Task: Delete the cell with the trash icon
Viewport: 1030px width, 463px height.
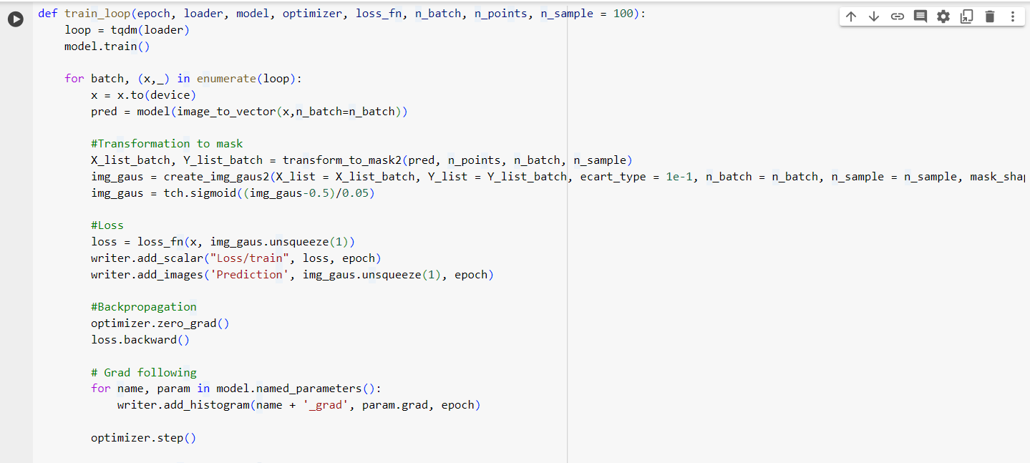Action: pos(990,16)
